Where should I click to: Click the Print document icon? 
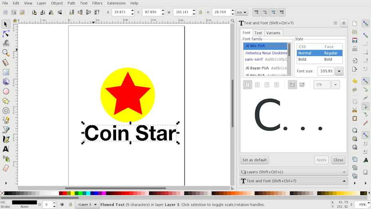(x=355, y=49)
